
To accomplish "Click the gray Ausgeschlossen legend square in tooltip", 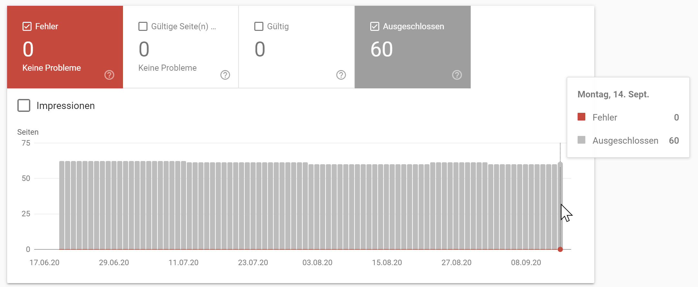I will coord(582,140).
